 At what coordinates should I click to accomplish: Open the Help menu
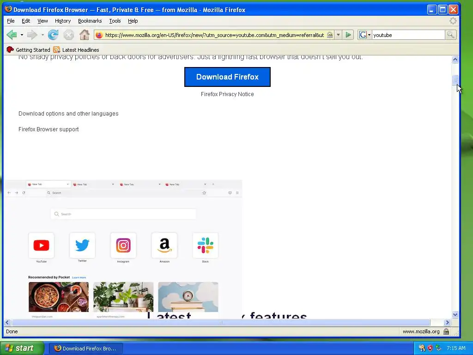coord(133,21)
